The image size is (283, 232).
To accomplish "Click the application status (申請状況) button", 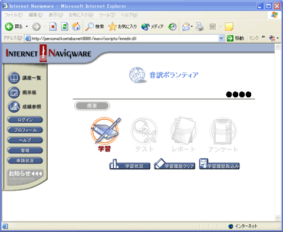I will click(x=25, y=161).
